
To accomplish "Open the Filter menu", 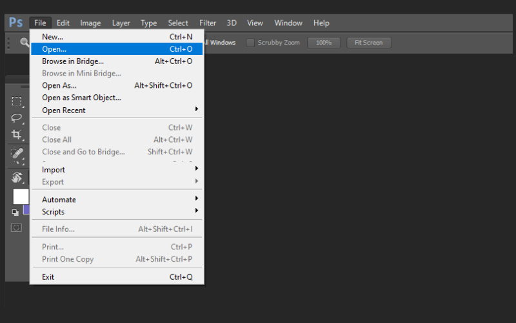I will pos(208,23).
